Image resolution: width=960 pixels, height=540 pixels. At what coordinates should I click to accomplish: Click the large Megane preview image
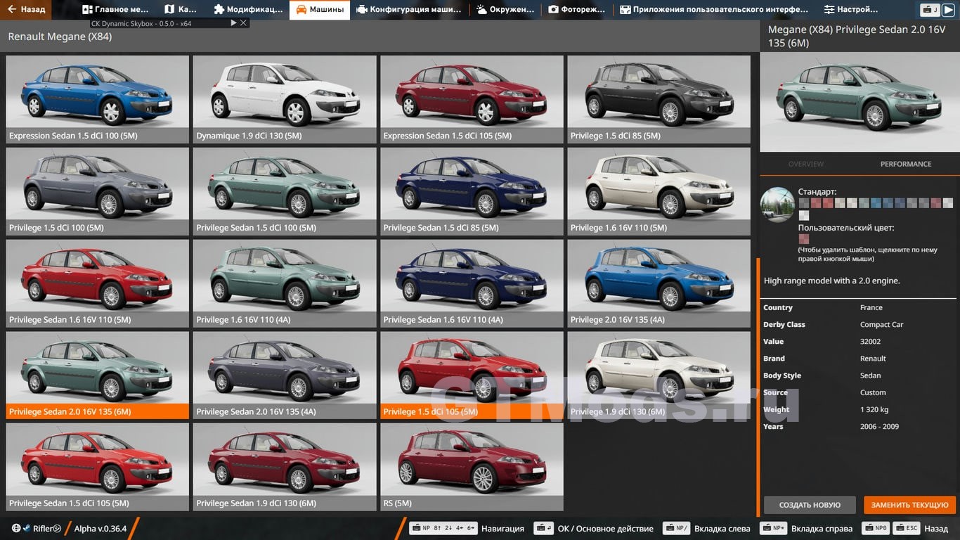click(860, 102)
